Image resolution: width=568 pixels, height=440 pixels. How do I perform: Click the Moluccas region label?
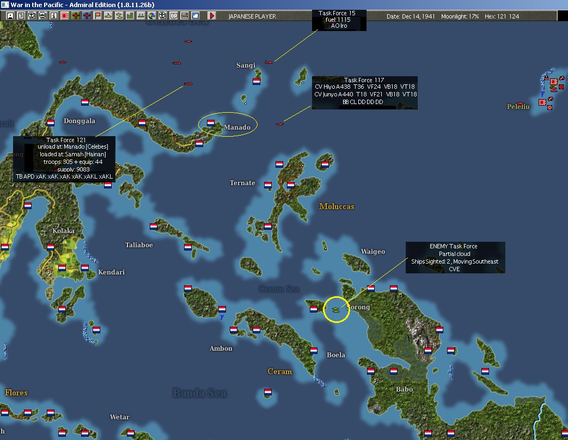coord(337,206)
